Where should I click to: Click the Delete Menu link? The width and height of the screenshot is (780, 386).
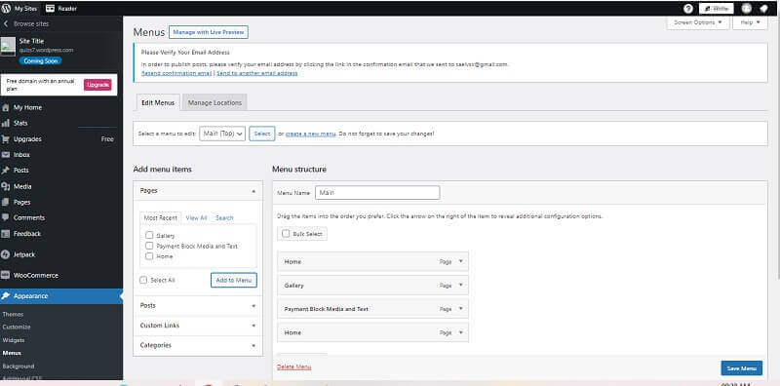[294, 367]
